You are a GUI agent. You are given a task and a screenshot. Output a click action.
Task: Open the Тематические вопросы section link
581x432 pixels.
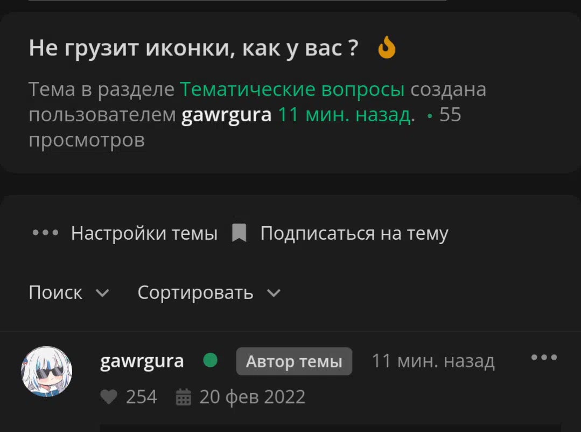click(x=292, y=89)
